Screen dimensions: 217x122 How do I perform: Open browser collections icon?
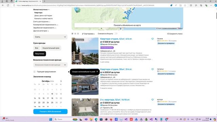(201, 5)
